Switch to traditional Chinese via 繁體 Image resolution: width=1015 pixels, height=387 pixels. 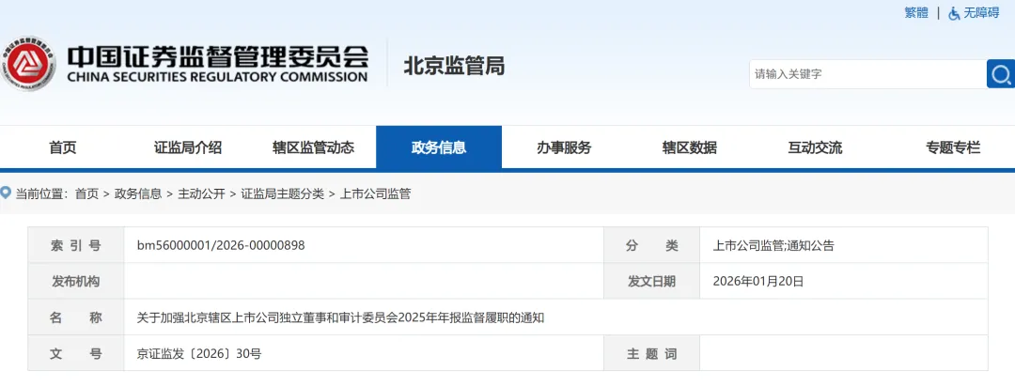pyautogui.click(x=916, y=13)
